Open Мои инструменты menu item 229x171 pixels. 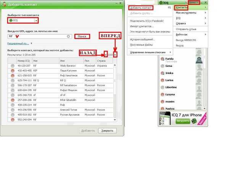pos(191,13)
